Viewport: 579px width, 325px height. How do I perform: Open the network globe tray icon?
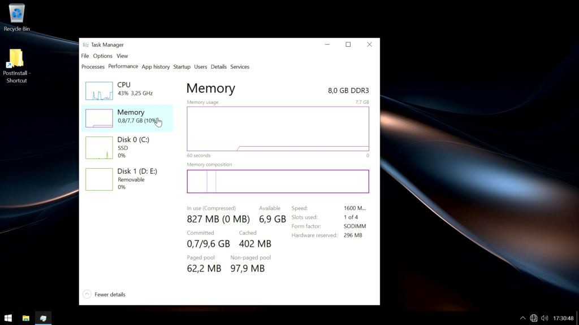click(534, 318)
